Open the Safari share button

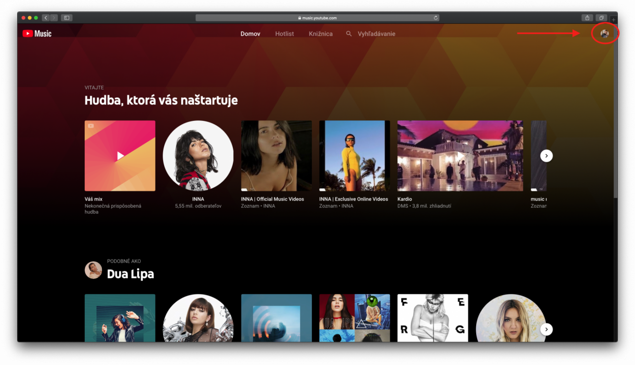587,18
